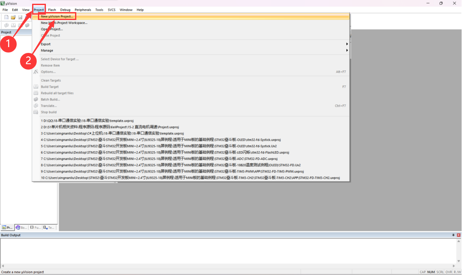462x275 pixels.
Task: Open the Project menu
Action: point(39,10)
